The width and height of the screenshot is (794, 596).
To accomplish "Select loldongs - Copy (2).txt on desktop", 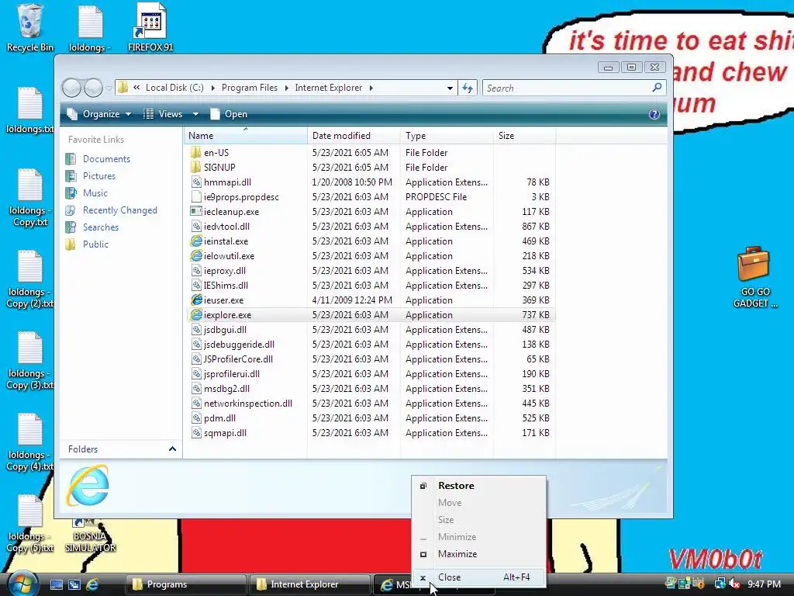I will point(30,279).
